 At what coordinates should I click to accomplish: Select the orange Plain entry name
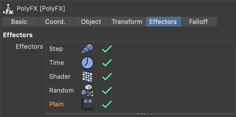click(56, 104)
